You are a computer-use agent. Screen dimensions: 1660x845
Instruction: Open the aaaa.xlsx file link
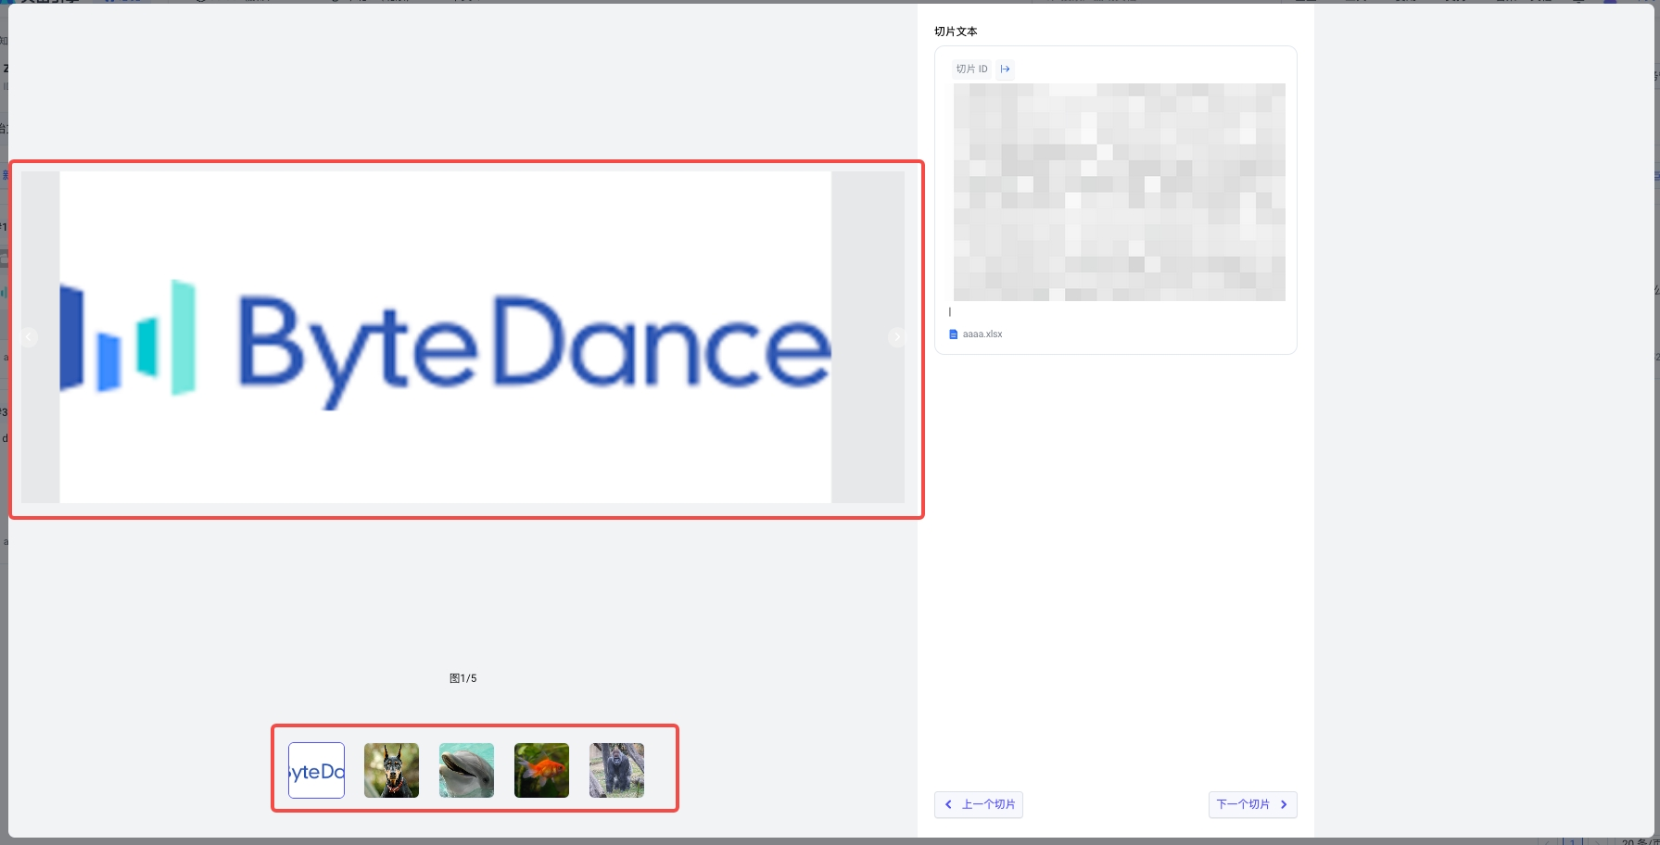coord(982,334)
